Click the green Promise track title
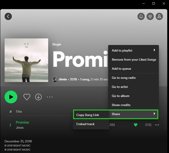Viewport: 169px width, 153px height. pyautogui.click(x=22, y=122)
